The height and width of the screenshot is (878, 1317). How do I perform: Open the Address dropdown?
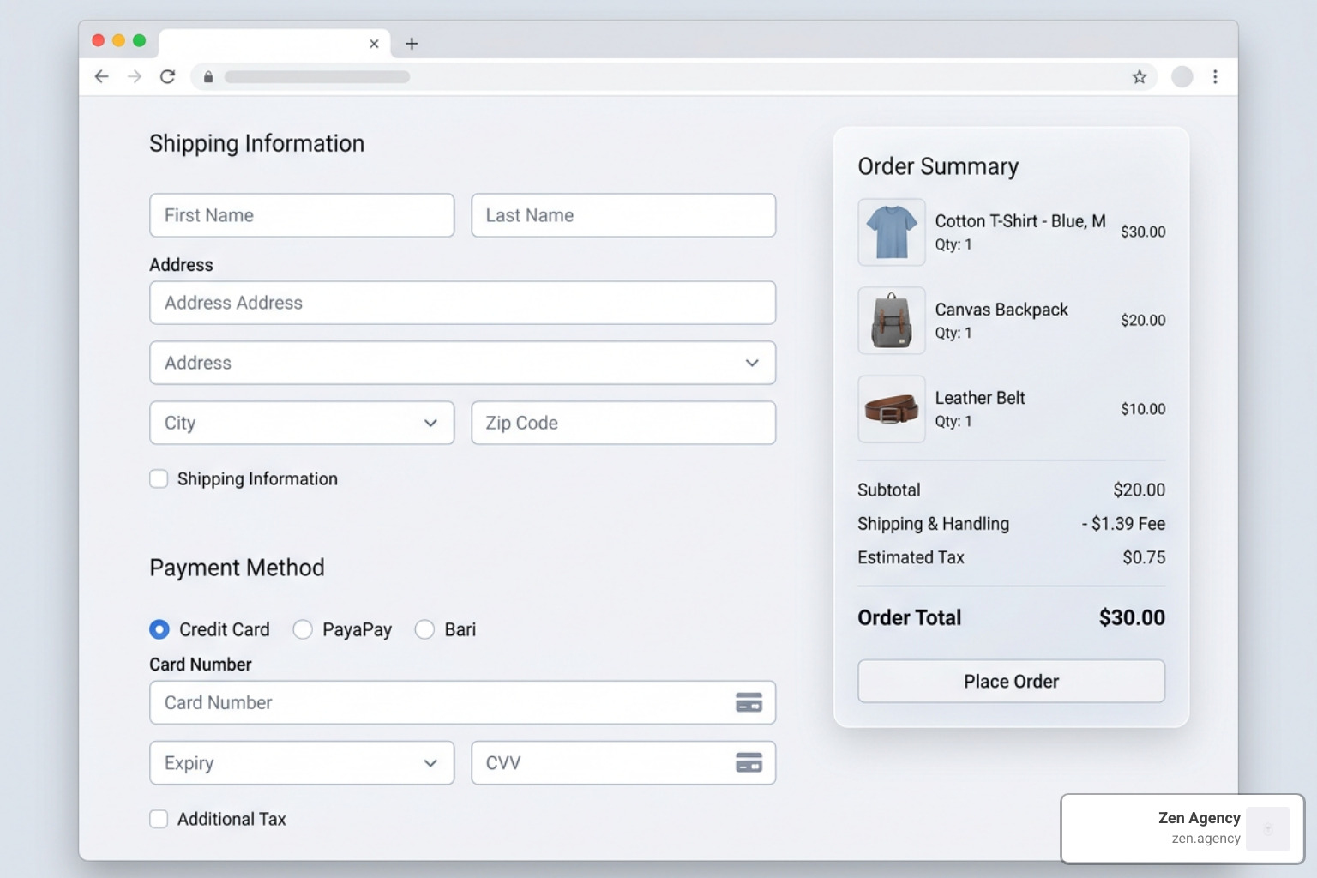click(x=463, y=363)
